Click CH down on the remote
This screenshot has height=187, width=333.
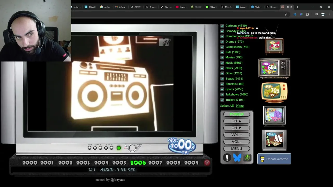pos(236,128)
